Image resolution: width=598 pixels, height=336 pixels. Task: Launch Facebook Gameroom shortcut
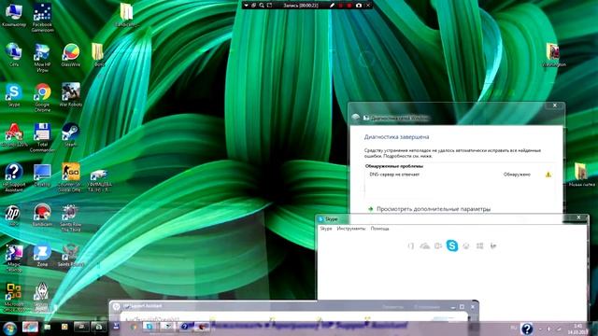click(x=42, y=17)
